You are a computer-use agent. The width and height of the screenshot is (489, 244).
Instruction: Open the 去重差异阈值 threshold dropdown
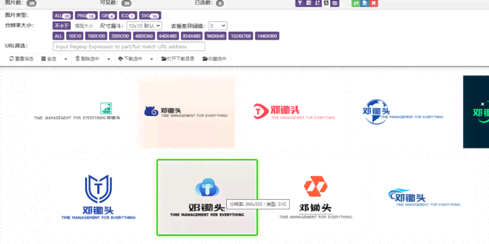pos(218,26)
